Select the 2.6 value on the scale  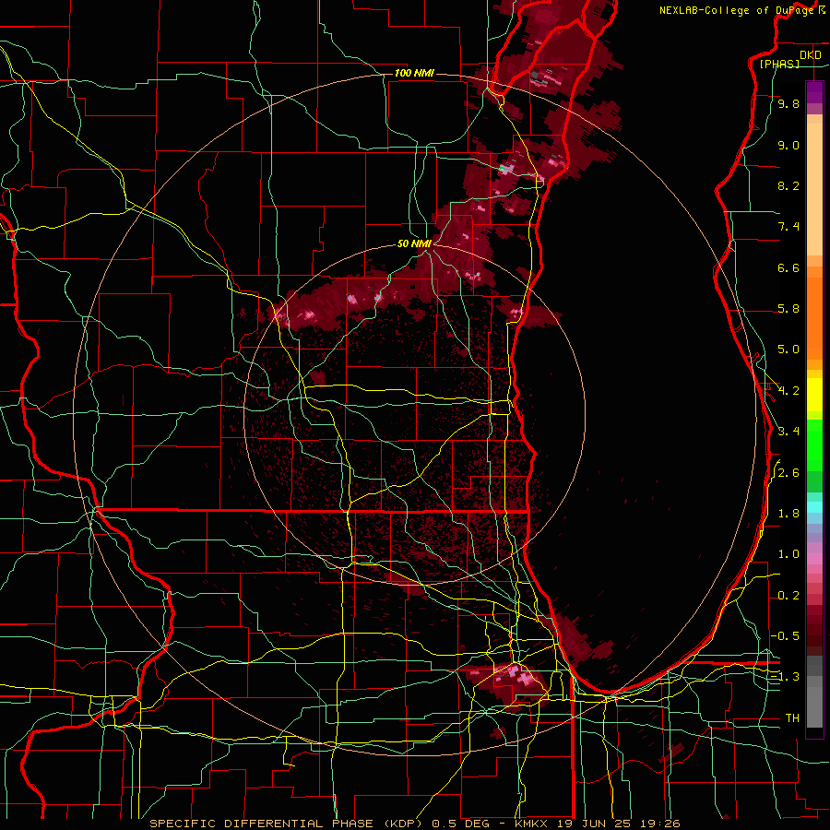tap(788, 473)
